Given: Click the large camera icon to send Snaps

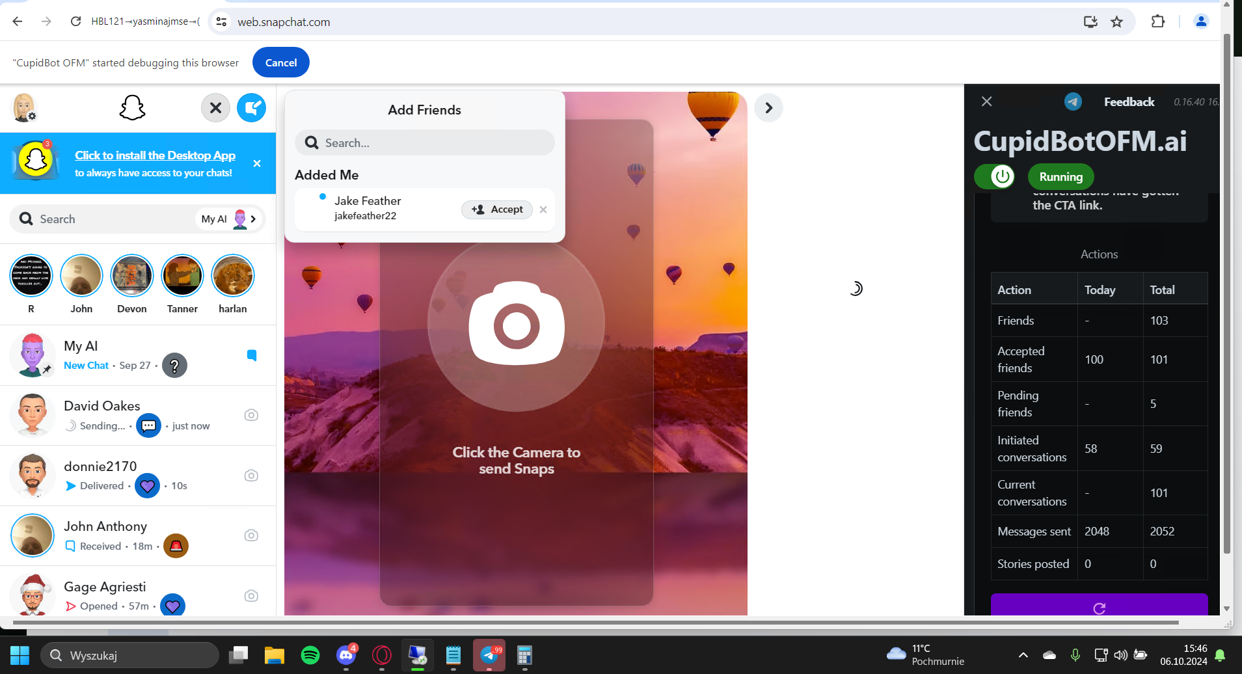Looking at the screenshot, I should pos(517,323).
